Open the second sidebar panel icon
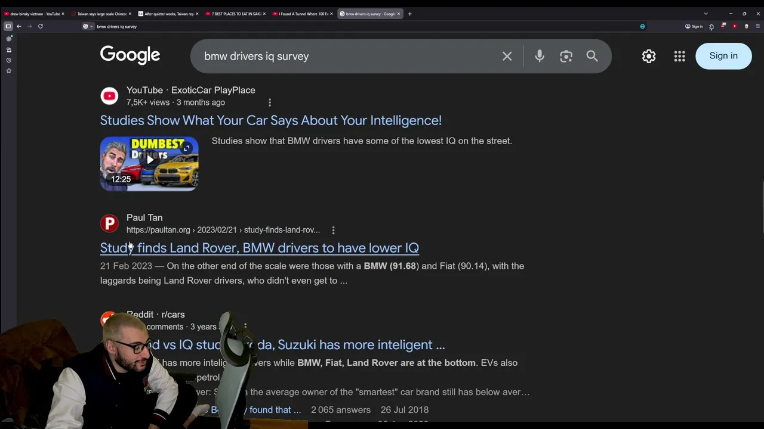The height and width of the screenshot is (429, 764). [x=8, y=49]
